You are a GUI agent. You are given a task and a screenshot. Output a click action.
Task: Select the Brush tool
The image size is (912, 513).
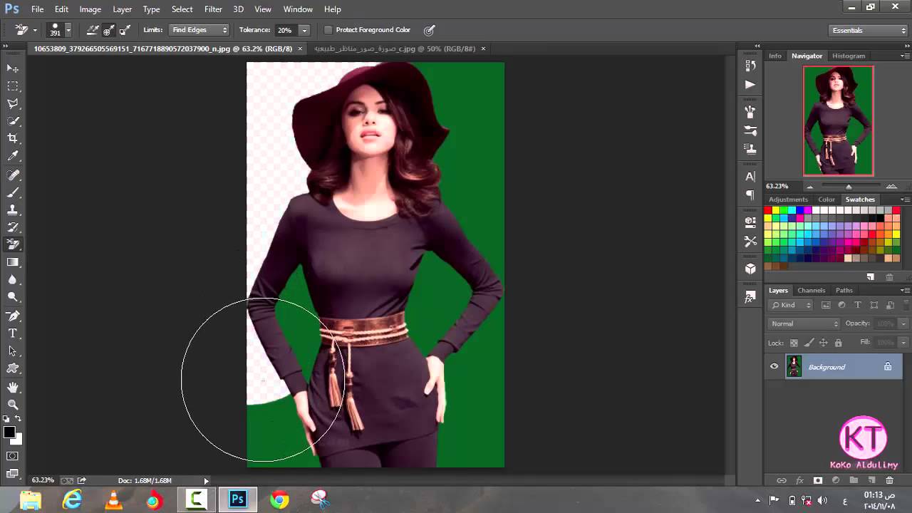13,192
